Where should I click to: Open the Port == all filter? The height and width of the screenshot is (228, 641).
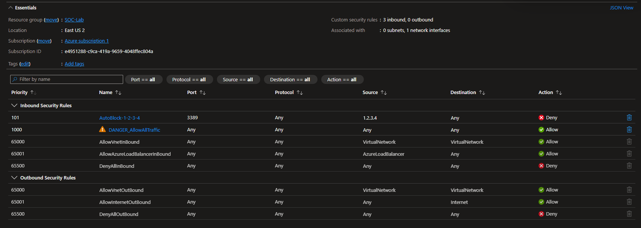coord(143,80)
